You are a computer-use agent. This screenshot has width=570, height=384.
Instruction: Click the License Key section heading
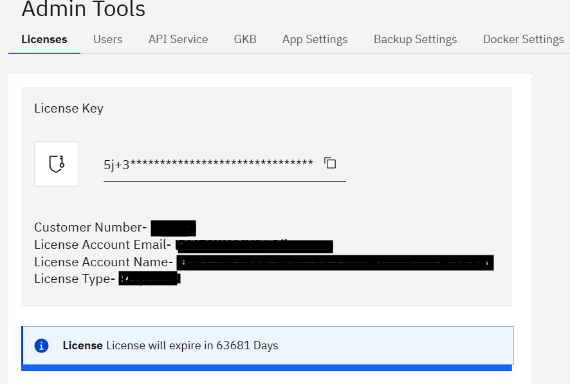[x=69, y=108]
